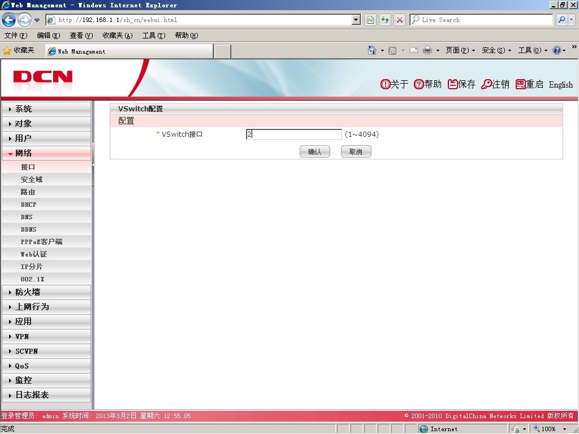Click the 取消 cancel button
Image resolution: width=579 pixels, height=434 pixels.
356,151
